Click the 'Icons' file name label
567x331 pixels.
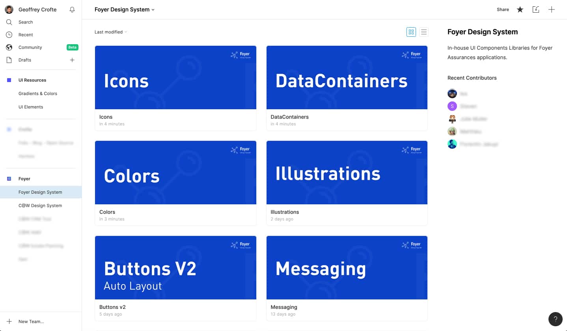(x=106, y=117)
